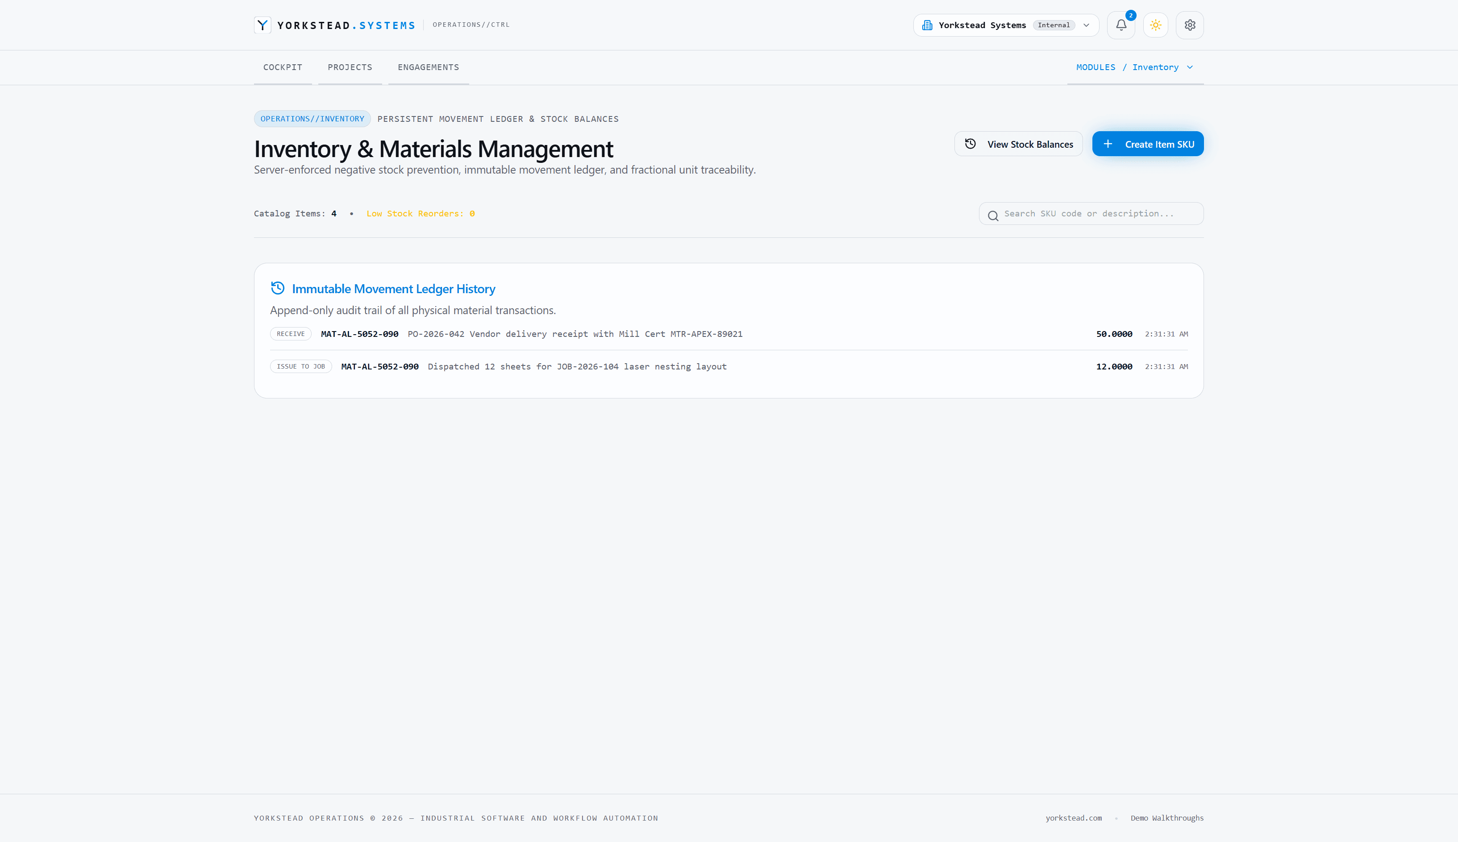Click the ledger history clock icon
This screenshot has height=842, width=1458.
[x=278, y=288]
